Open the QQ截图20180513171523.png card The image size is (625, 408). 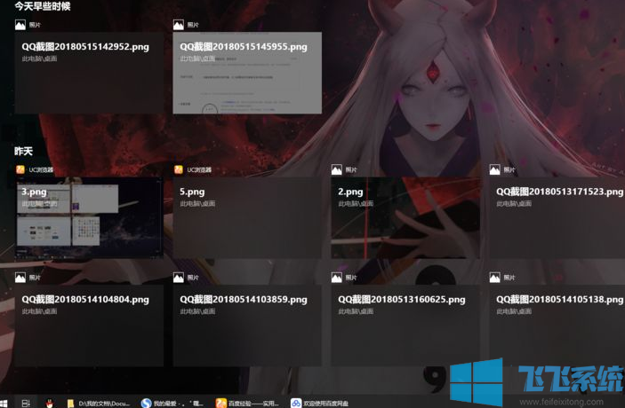(x=557, y=218)
